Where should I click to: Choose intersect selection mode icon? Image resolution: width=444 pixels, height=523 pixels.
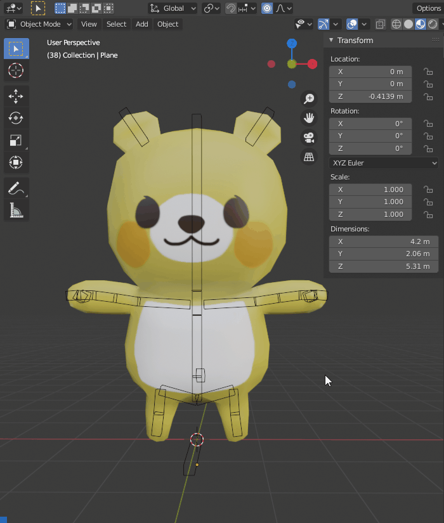pyautogui.click(x=108, y=8)
